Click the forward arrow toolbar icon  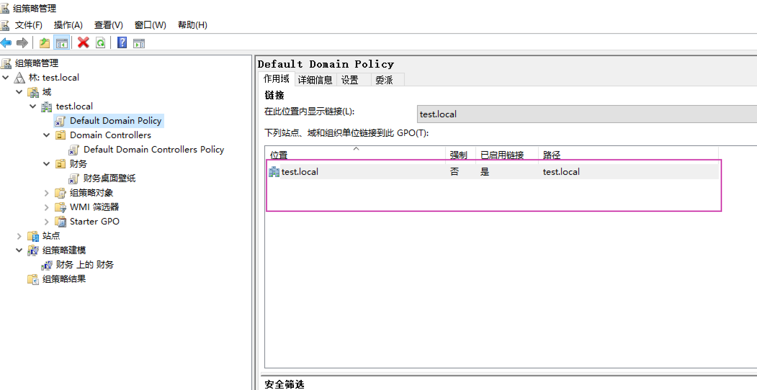(22, 43)
